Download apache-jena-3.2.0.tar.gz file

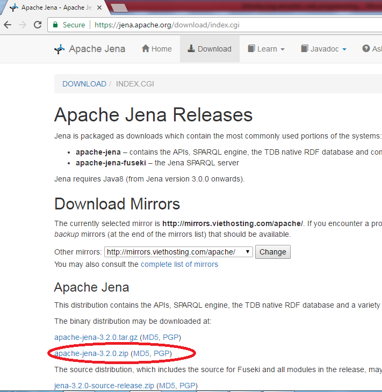point(96,337)
